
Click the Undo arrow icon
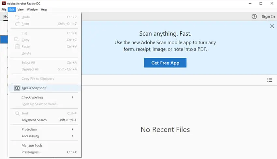(17, 17)
